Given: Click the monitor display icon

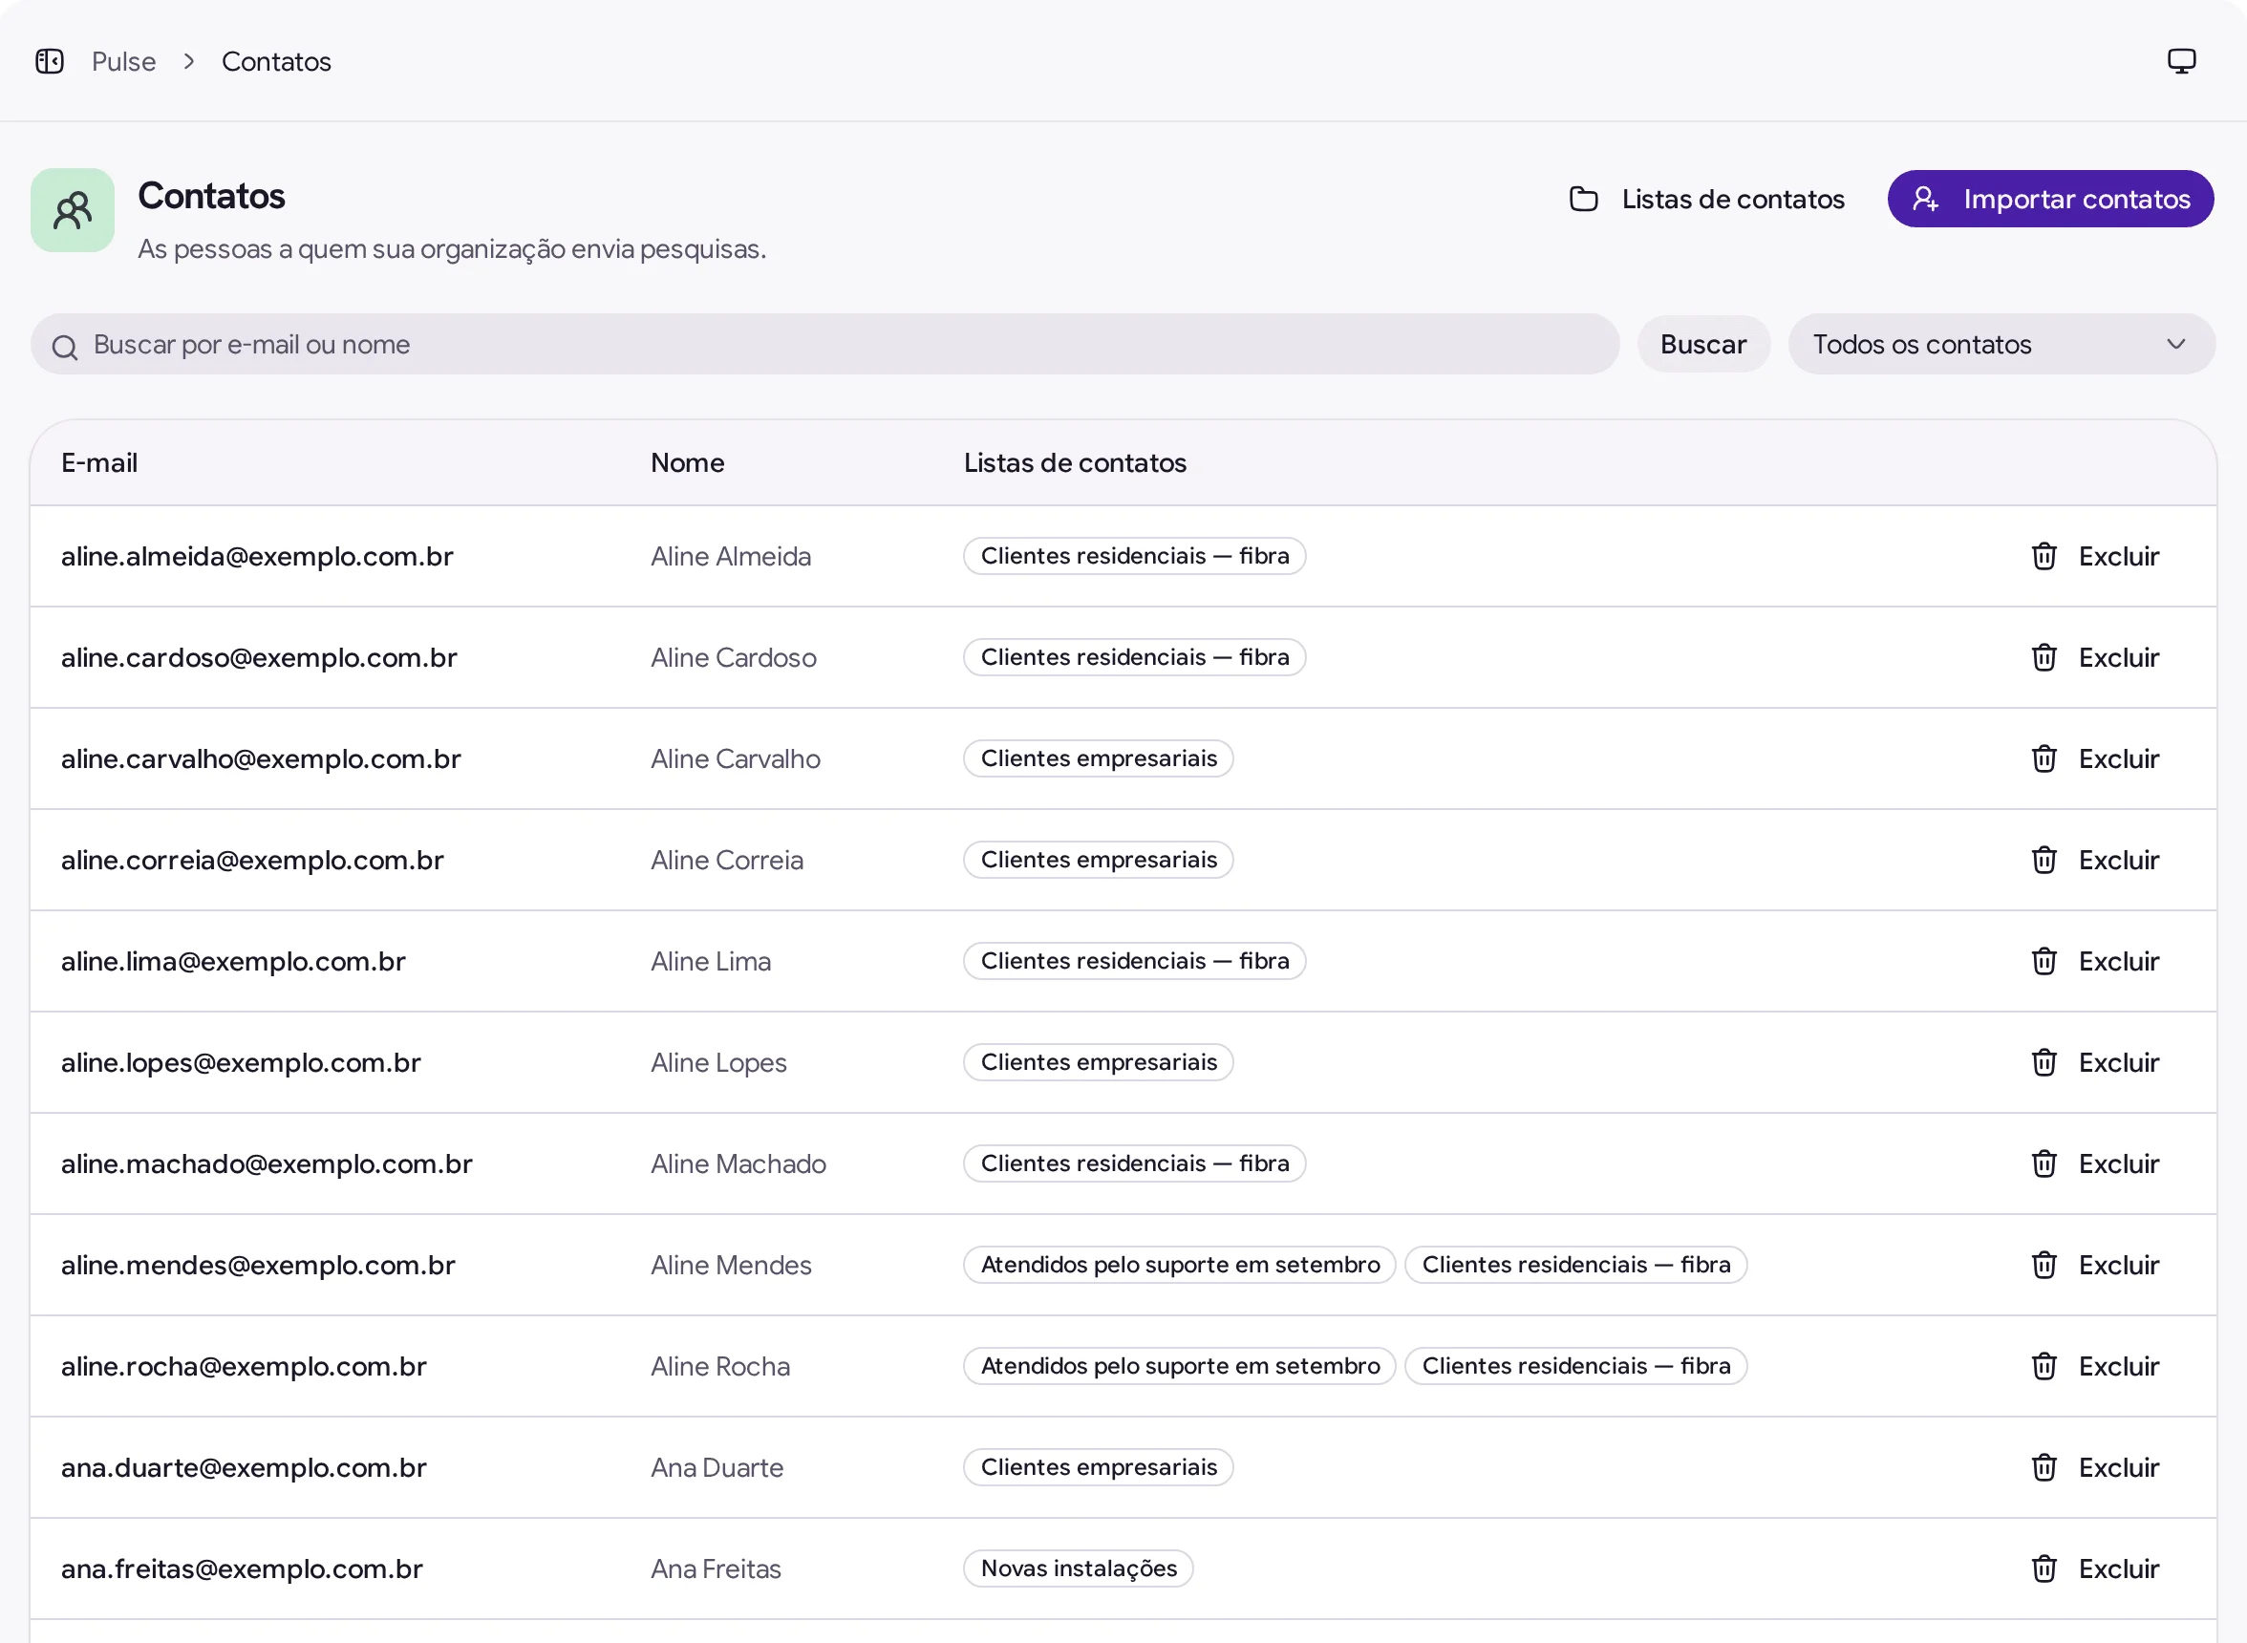Looking at the screenshot, I should pos(2181,62).
